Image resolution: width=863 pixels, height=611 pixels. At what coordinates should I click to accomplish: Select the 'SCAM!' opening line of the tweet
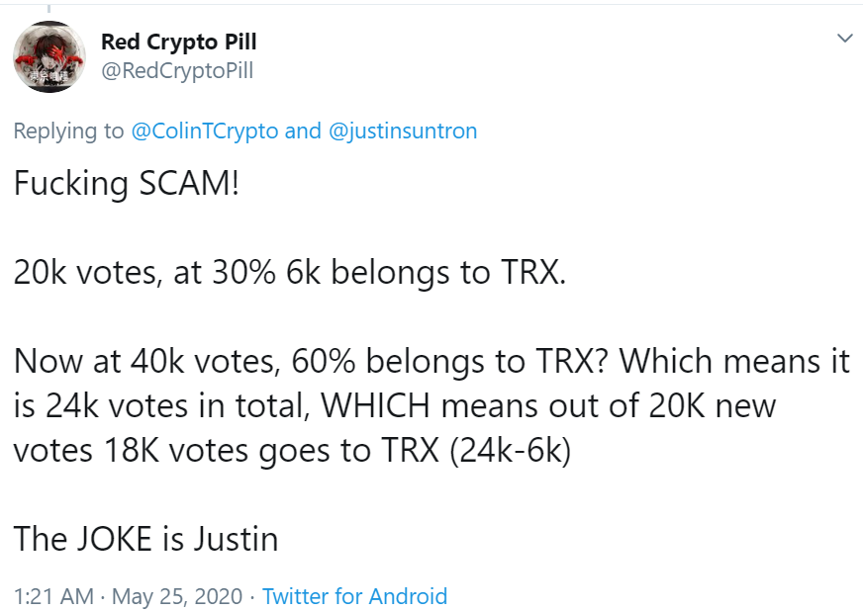click(127, 183)
